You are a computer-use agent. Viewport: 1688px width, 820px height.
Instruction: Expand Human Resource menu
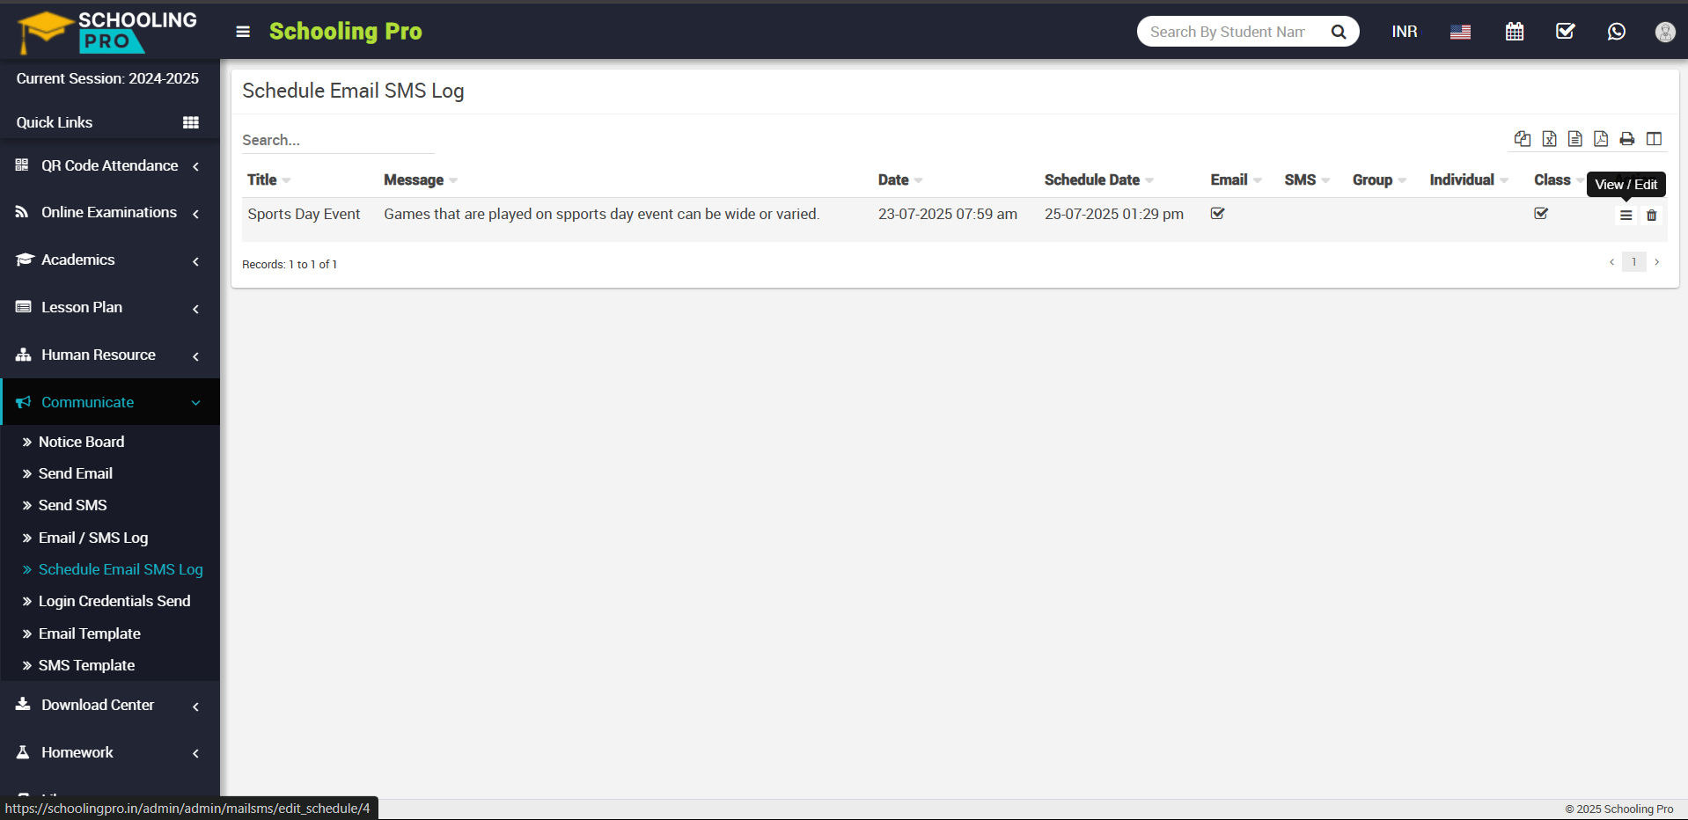(x=110, y=355)
